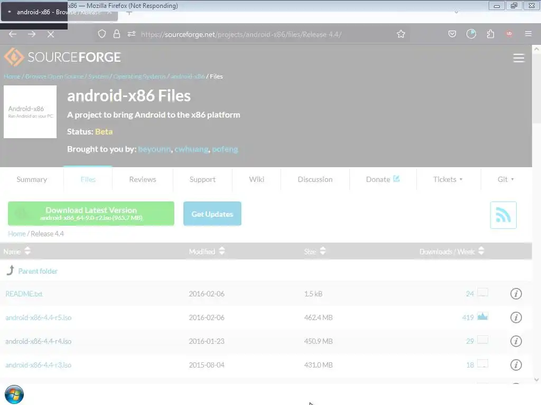
Task: Open site permissions icon in the address bar
Action: 132,34
